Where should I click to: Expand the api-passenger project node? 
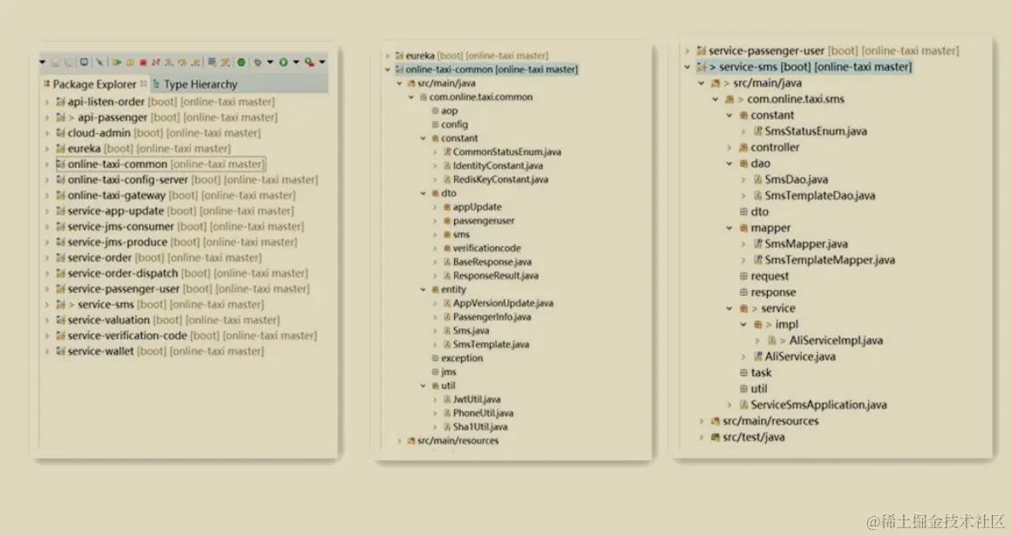coord(47,117)
